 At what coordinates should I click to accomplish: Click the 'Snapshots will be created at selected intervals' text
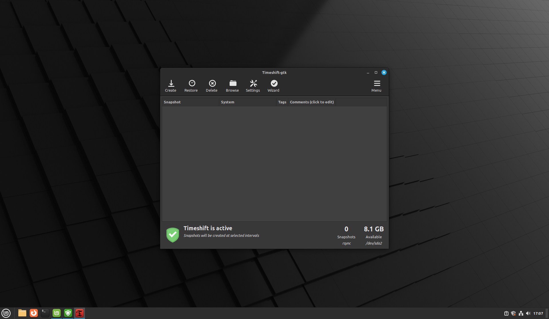221,235
